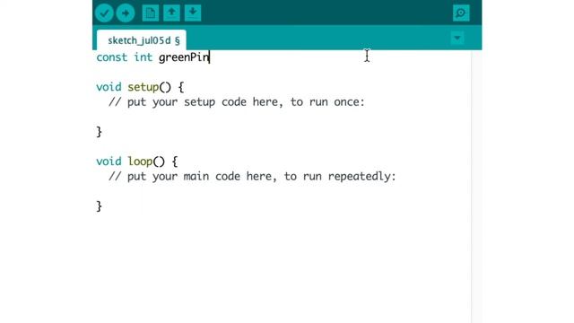
Task: Click the Verify checkmark button
Action: coord(104,13)
